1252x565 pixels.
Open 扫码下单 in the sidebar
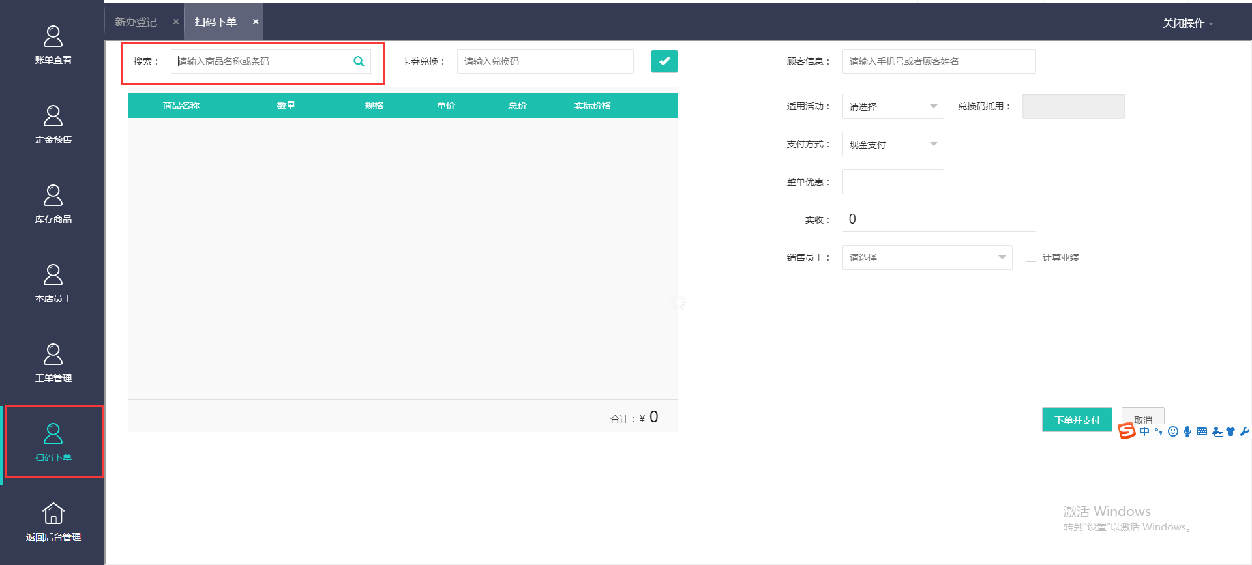pyautogui.click(x=53, y=442)
